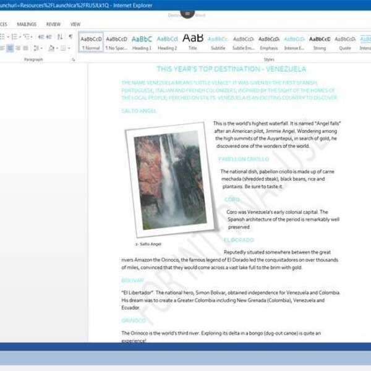The image size is (371, 371).
Task: Click the '1- Salto Angel' picture caption
Action: [x=148, y=244]
